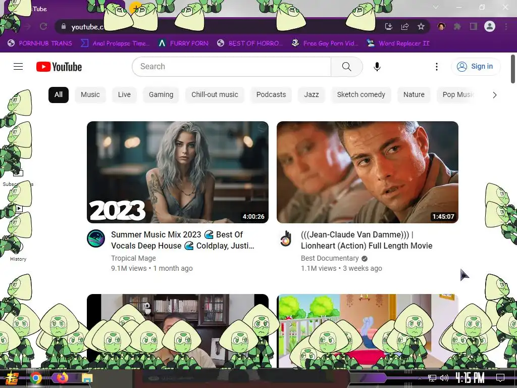Open the Lionheart Full Length Movie title

click(x=367, y=240)
